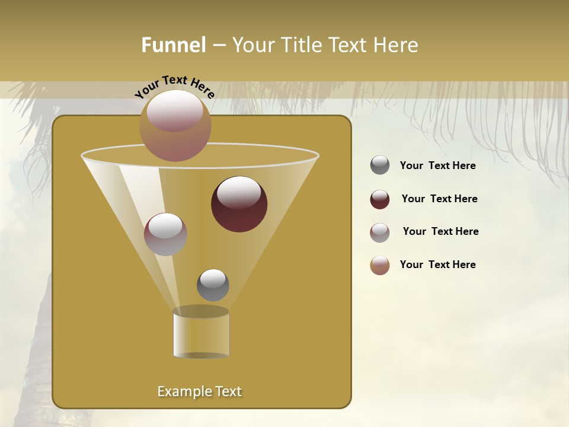Select the third 'Your Text Here' legend label
Viewport: 569px width, 427px height.
(440, 231)
